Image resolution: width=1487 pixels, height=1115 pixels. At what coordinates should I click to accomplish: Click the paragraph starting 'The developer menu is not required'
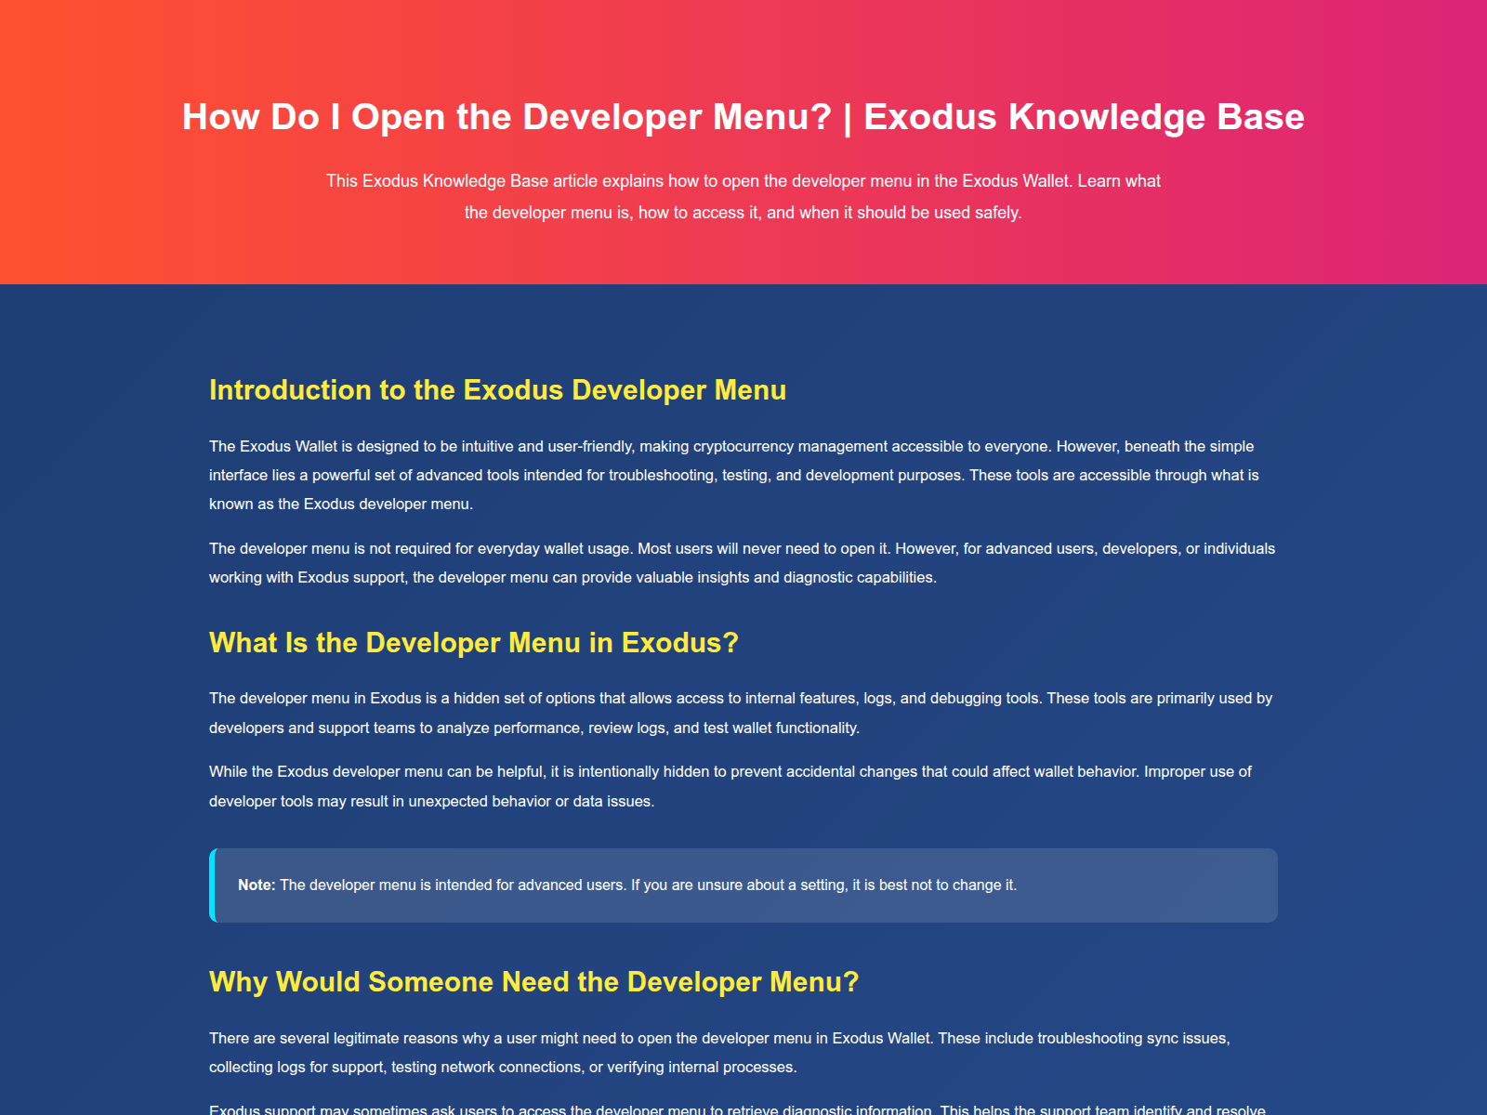tap(743, 563)
